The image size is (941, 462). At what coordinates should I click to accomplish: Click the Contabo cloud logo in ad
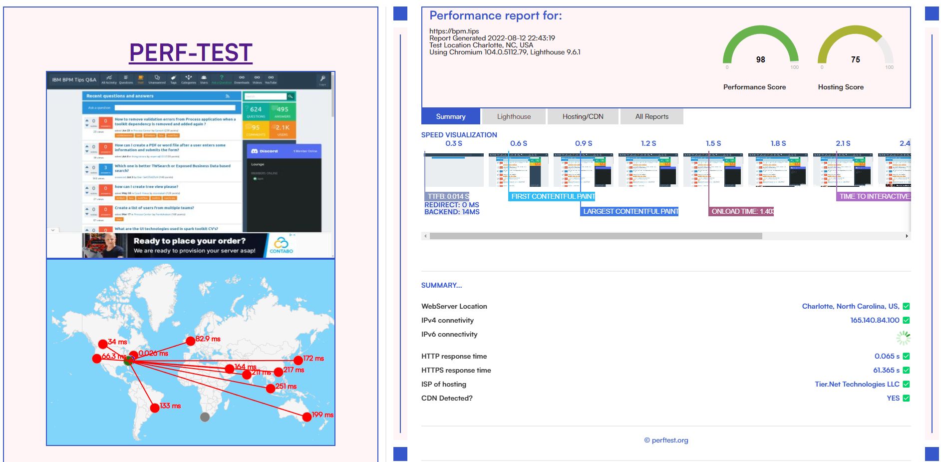281,244
